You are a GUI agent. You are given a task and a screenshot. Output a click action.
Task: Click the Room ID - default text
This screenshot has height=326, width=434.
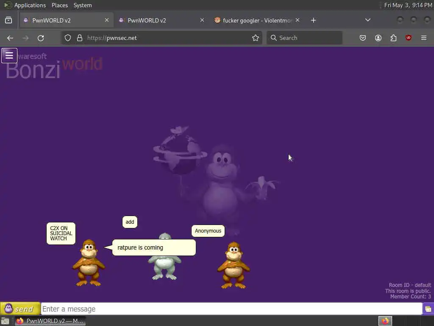[410, 285]
